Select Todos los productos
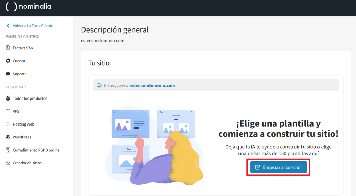The width and height of the screenshot is (356, 196). (x=30, y=98)
